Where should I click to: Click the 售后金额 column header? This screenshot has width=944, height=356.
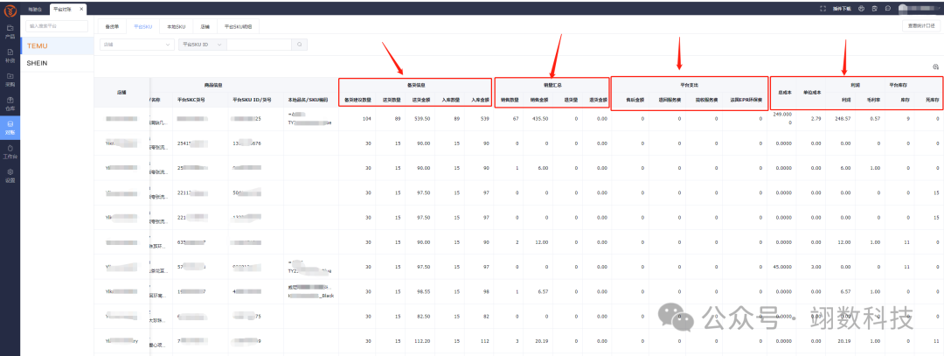click(635, 100)
